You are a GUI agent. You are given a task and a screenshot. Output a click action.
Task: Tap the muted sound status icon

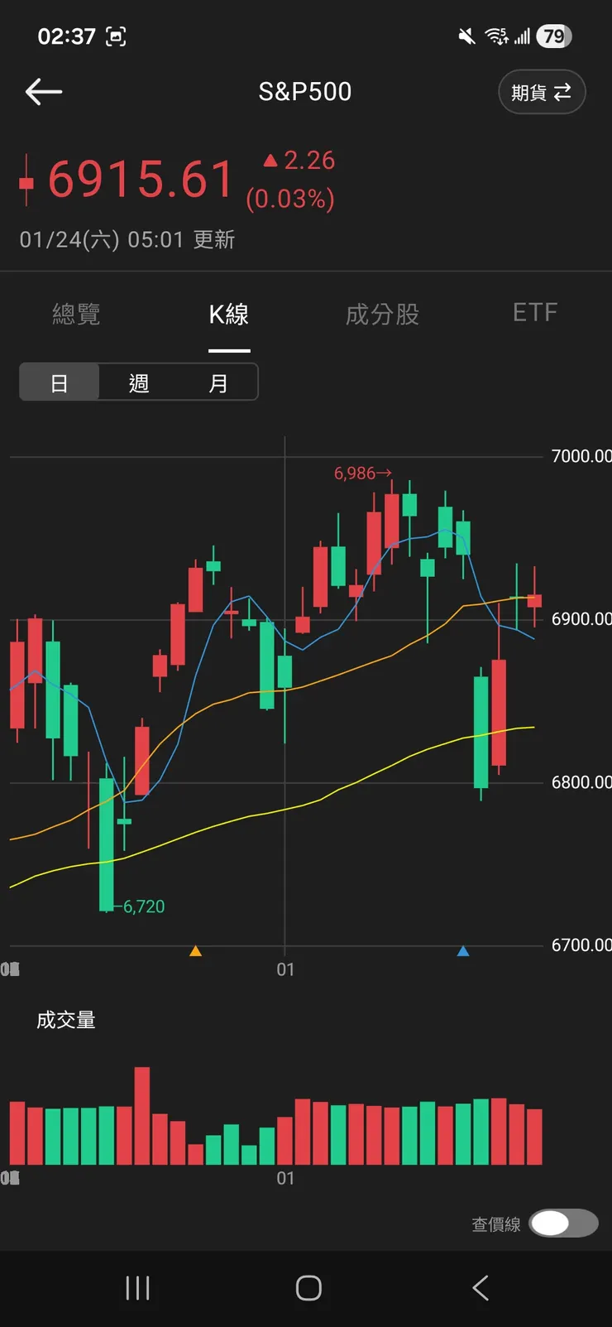(x=467, y=36)
